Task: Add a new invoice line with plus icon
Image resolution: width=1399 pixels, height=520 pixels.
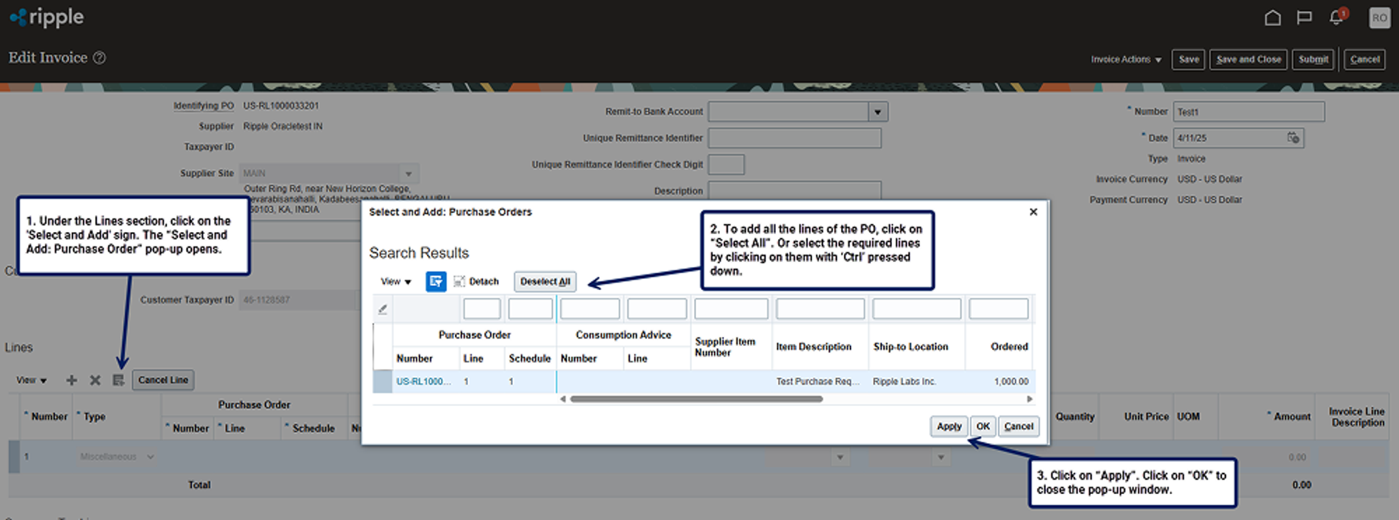Action: 72,380
